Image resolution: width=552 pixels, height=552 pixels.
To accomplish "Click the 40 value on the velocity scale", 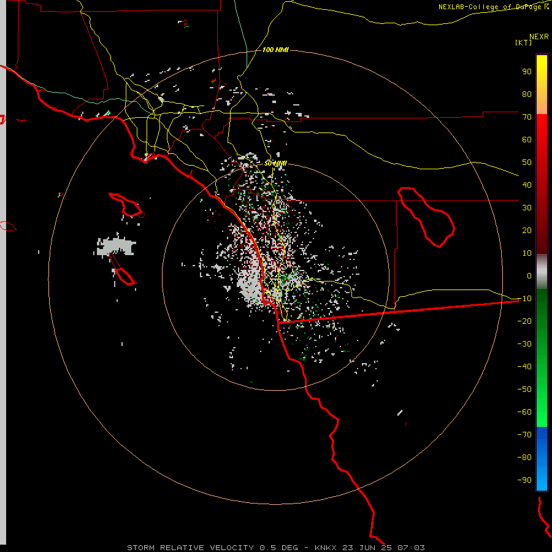I will pos(527,185).
